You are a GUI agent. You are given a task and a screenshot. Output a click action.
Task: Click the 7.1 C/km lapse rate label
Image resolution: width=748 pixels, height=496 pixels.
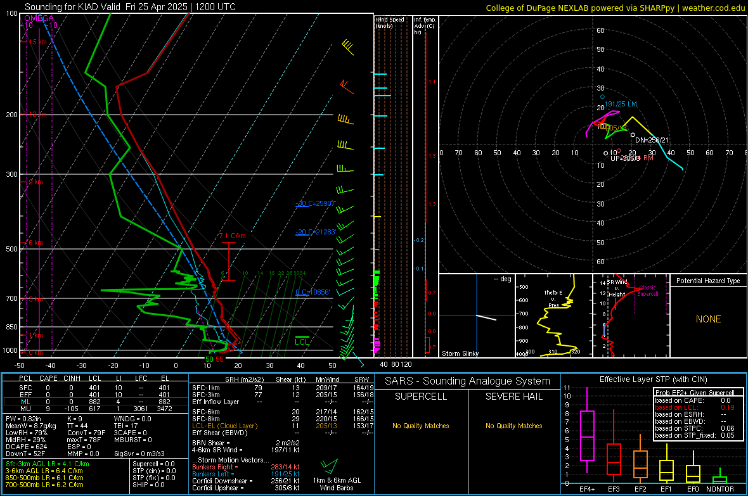[232, 236]
